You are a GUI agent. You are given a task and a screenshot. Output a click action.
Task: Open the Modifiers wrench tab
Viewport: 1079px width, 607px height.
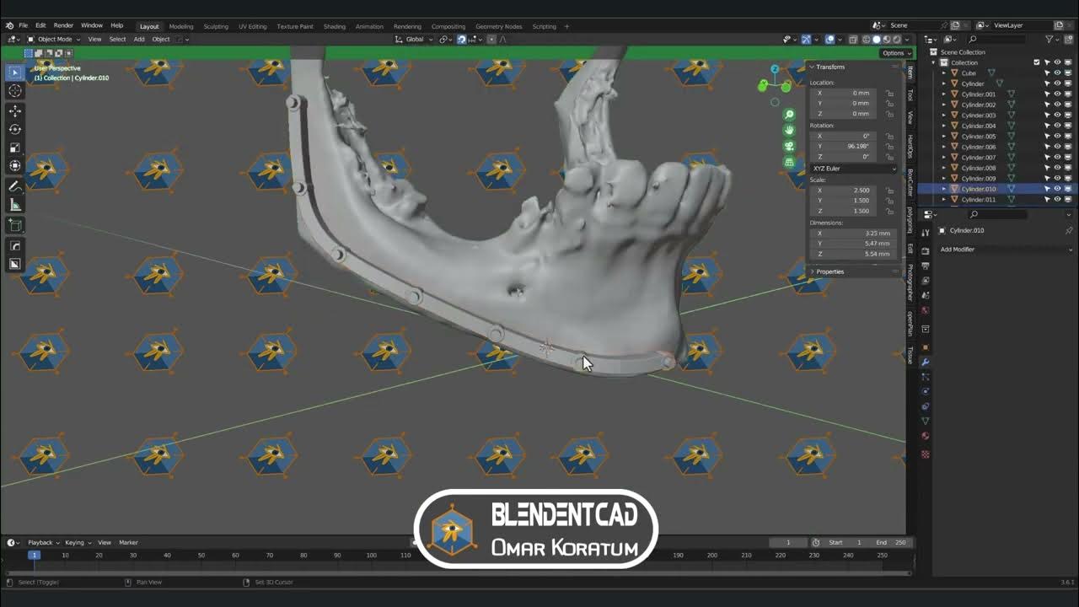(925, 362)
